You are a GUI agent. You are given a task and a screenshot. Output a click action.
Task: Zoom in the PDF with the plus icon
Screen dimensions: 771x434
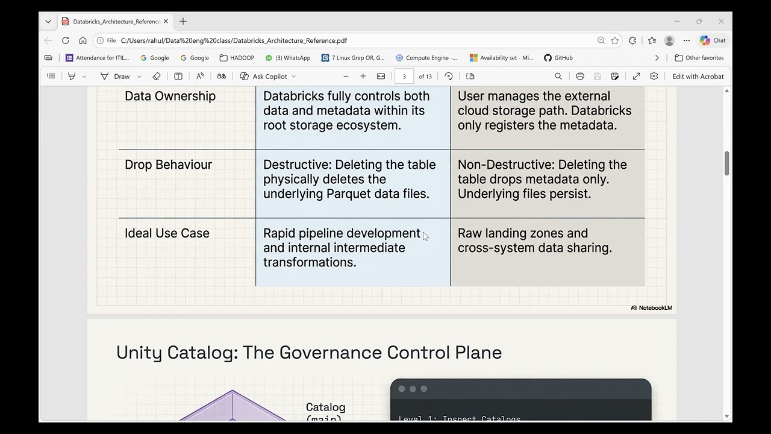coord(363,77)
